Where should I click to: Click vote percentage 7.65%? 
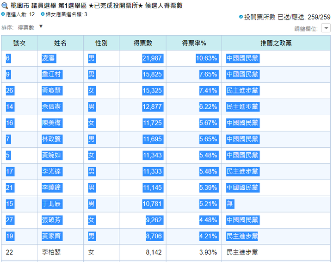click(x=209, y=75)
